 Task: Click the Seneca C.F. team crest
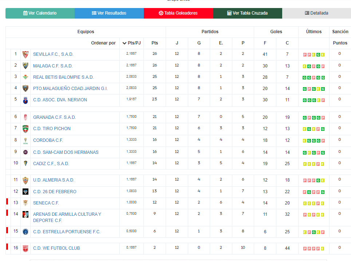click(x=25, y=203)
